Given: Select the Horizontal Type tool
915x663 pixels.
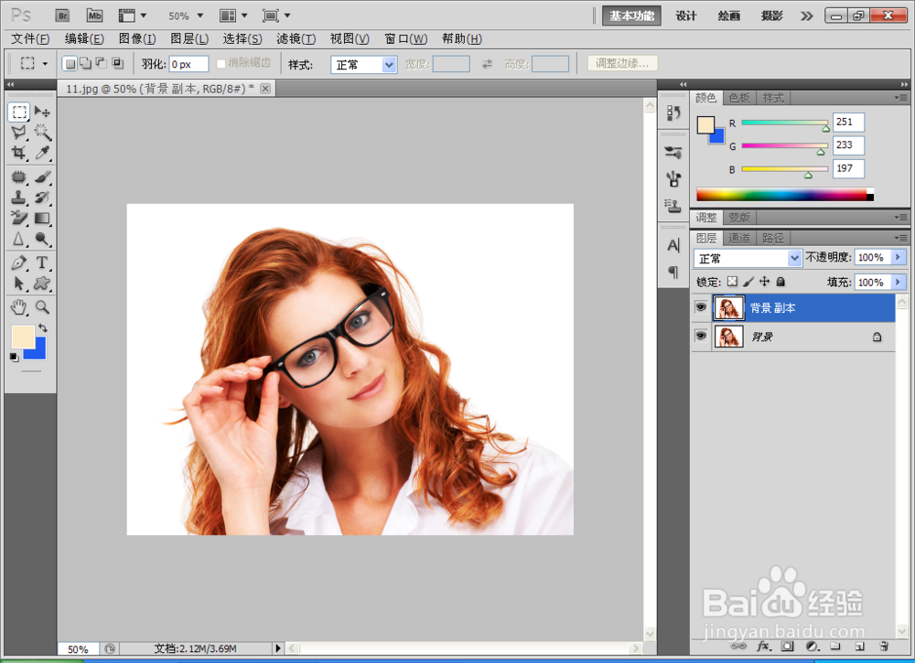Looking at the screenshot, I should 42,262.
